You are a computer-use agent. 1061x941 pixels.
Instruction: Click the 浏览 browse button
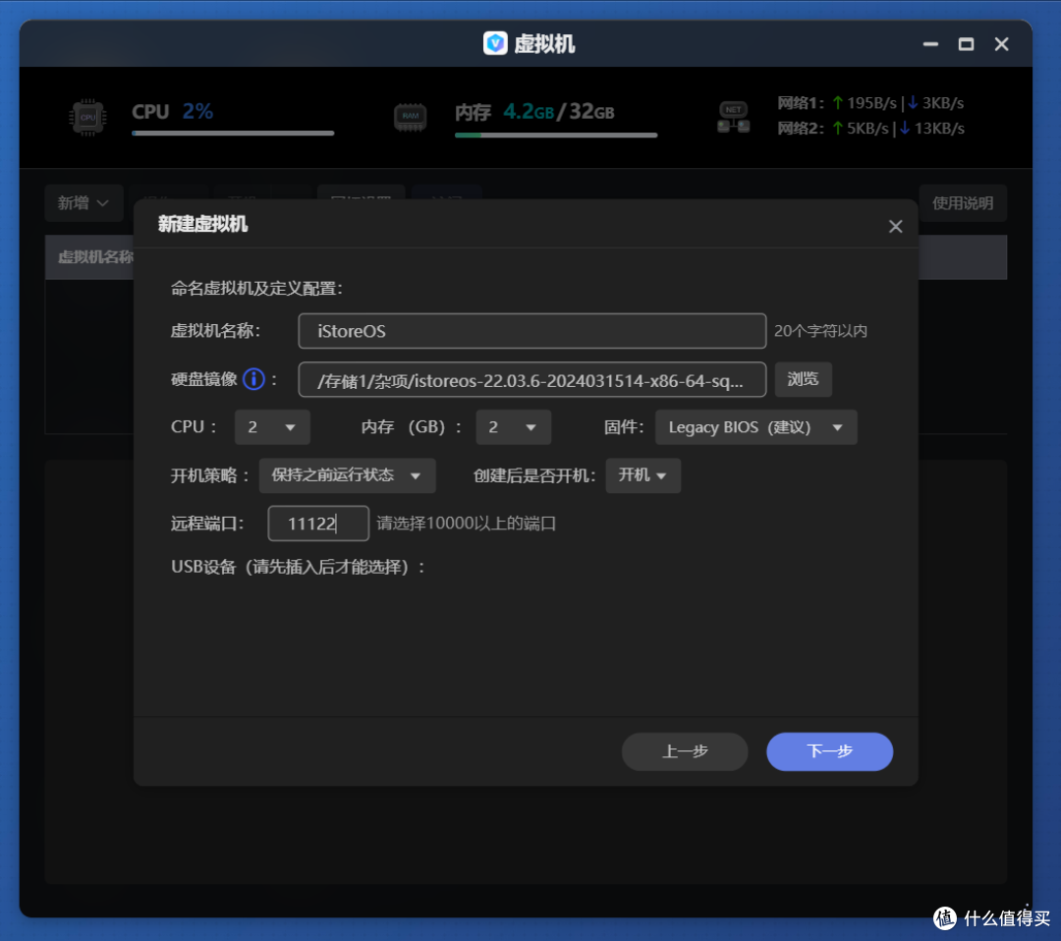click(804, 379)
